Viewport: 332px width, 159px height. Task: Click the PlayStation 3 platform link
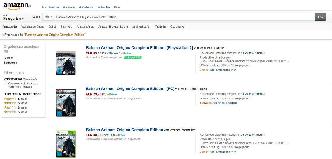(x=111, y=53)
